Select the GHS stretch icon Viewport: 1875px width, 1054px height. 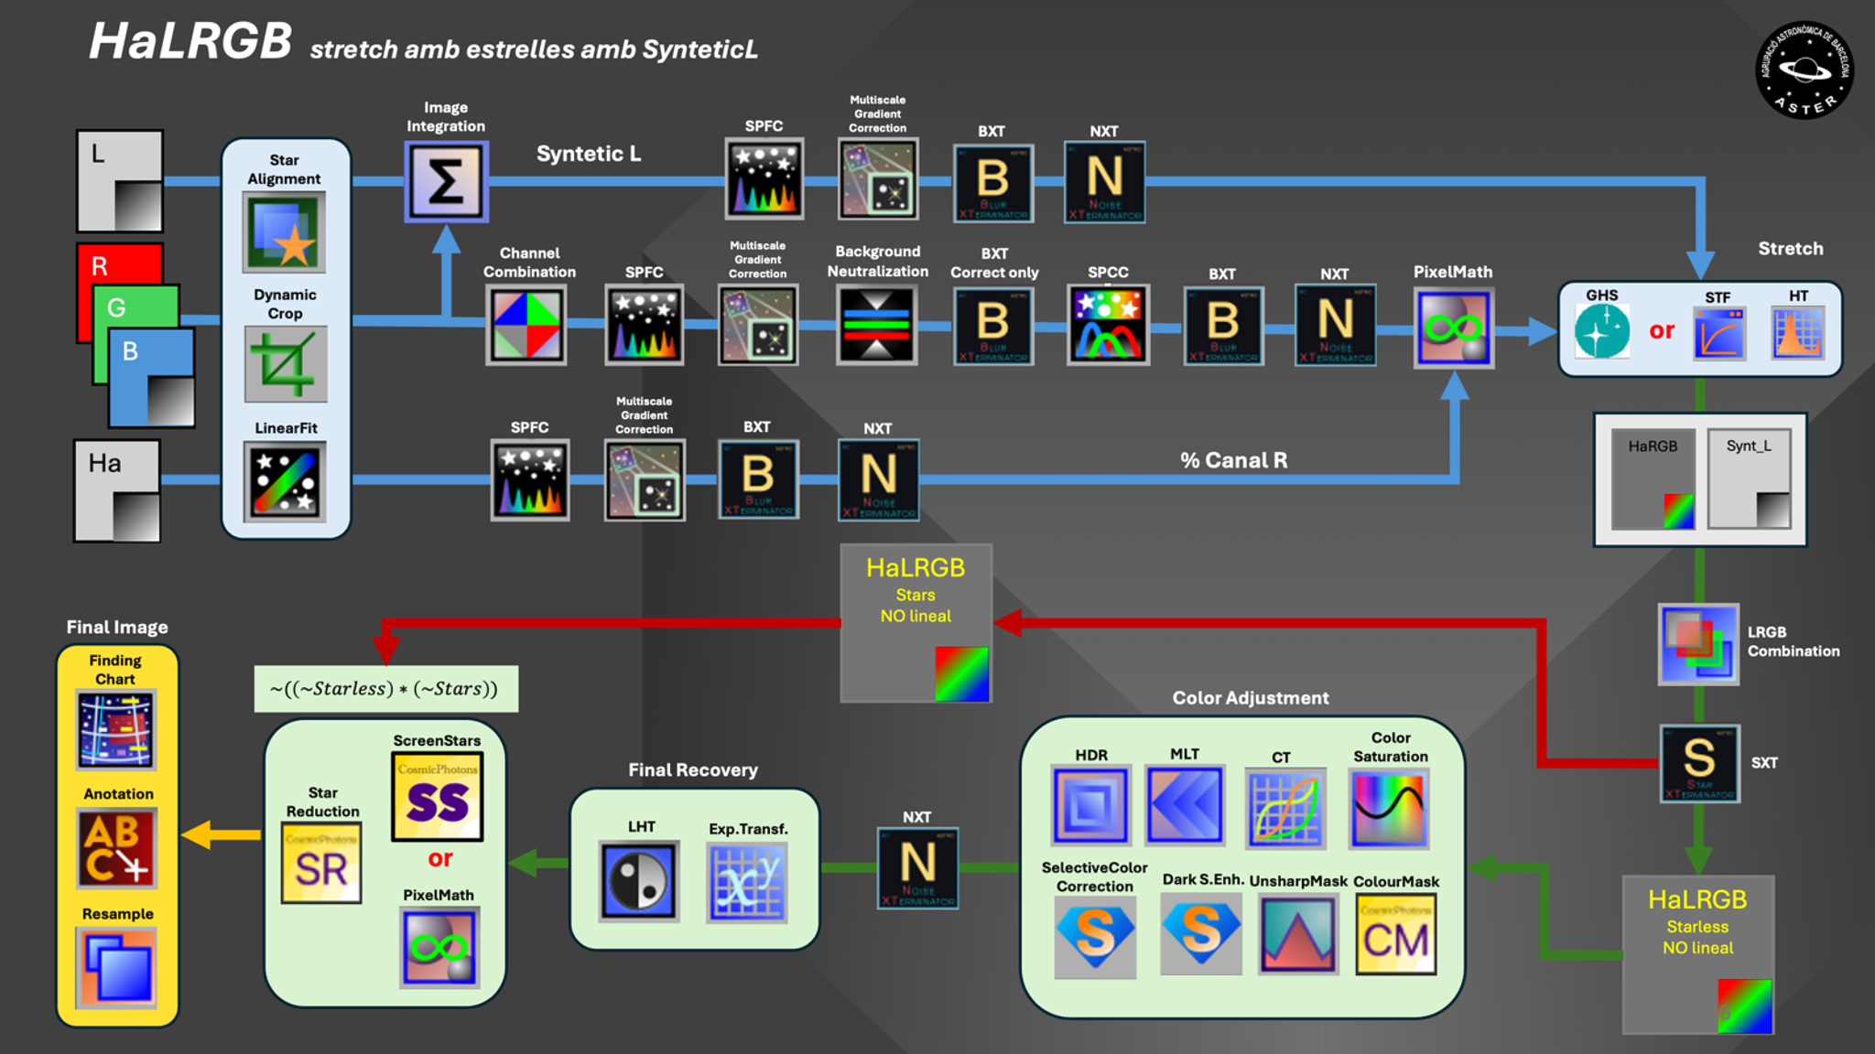pos(1602,330)
